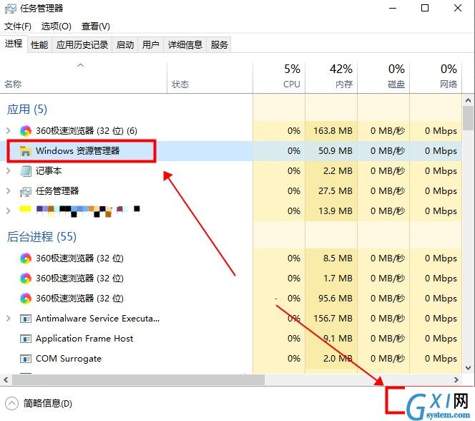
Task: Click the 163.8 MB memory cell
Action: click(331, 131)
